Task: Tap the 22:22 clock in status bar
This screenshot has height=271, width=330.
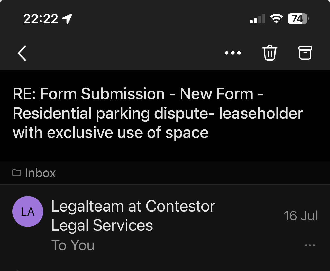Action: (x=41, y=19)
